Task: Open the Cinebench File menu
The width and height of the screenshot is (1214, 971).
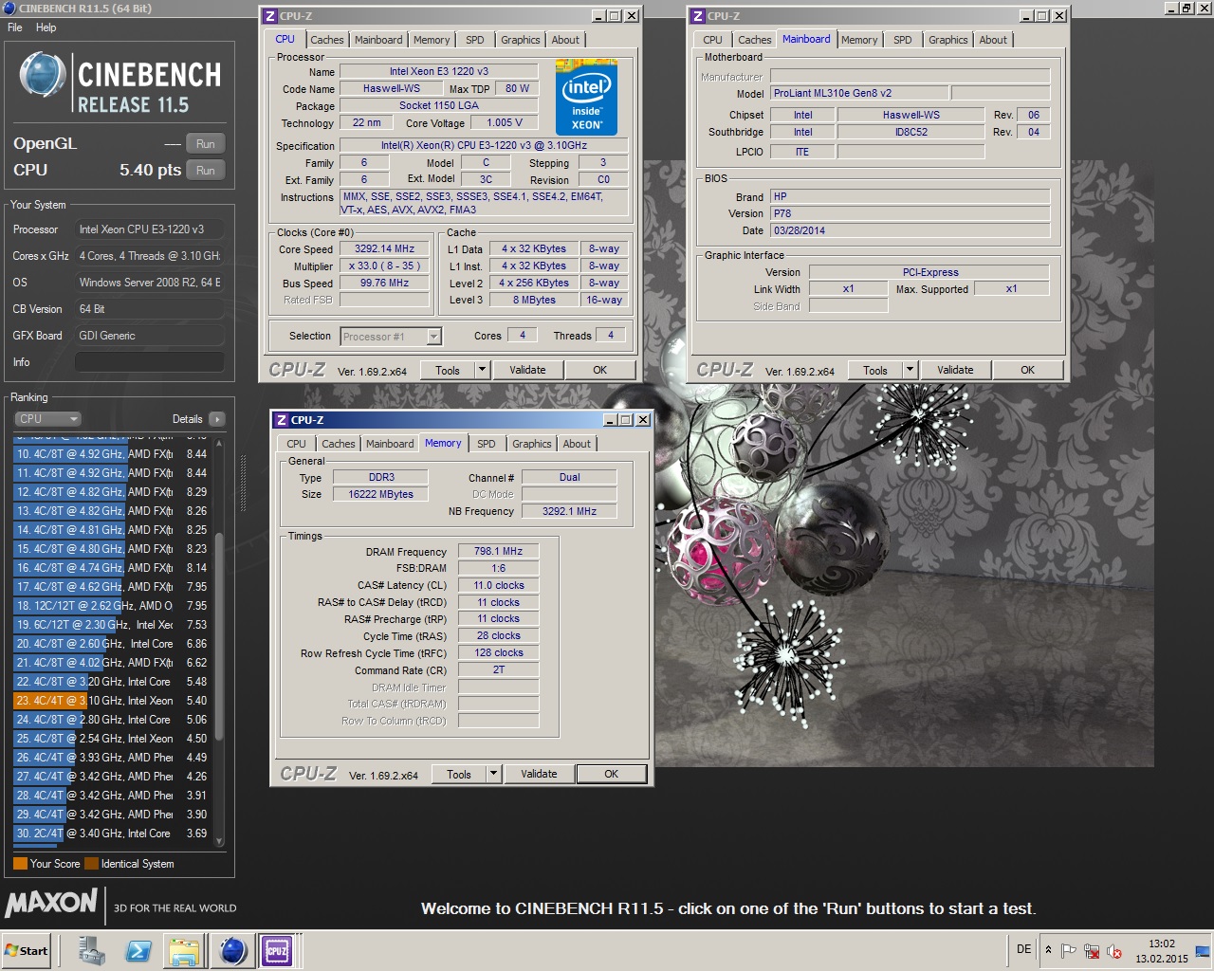Action: click(15, 27)
